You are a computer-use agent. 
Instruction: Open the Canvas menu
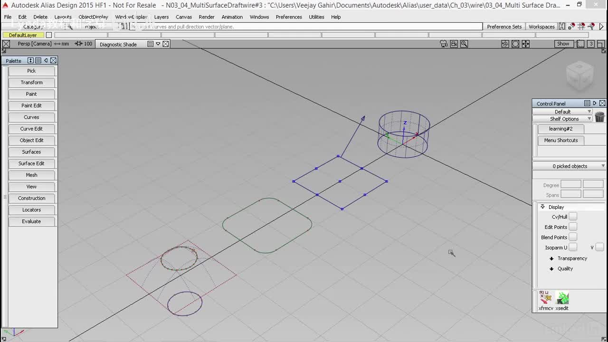tap(184, 17)
